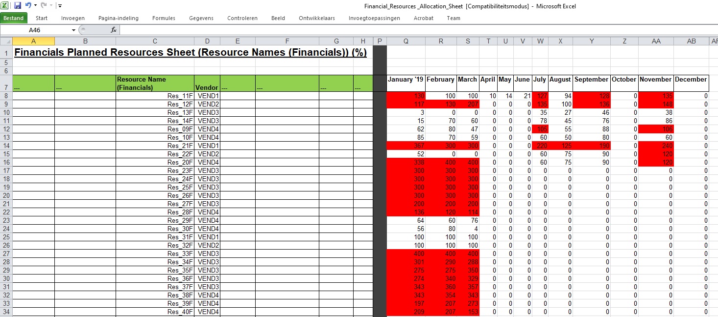Open the Undo history dropdown arrow
The image size is (718, 317).
click(35, 6)
